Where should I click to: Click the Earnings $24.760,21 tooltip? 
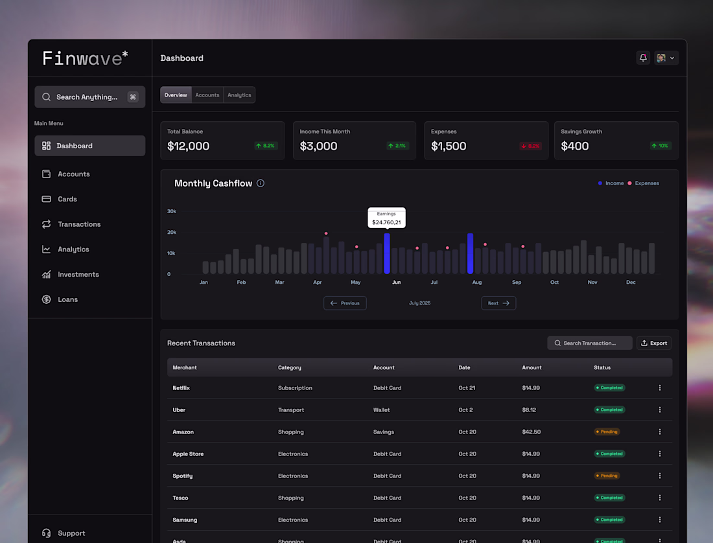[386, 218]
